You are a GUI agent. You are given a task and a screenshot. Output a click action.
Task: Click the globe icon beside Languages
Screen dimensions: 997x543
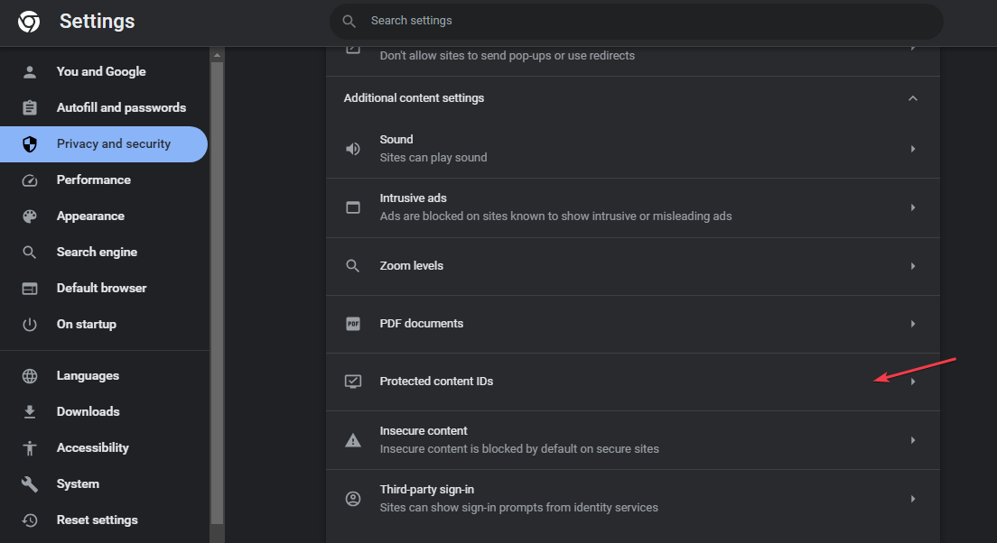tap(30, 376)
